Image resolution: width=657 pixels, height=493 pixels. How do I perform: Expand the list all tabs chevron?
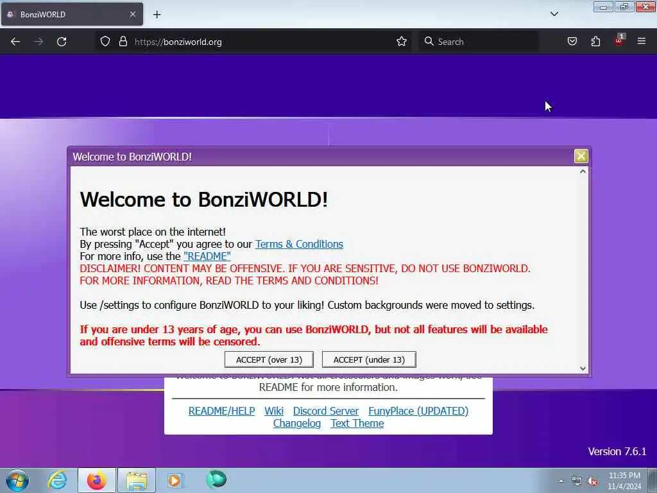554,14
